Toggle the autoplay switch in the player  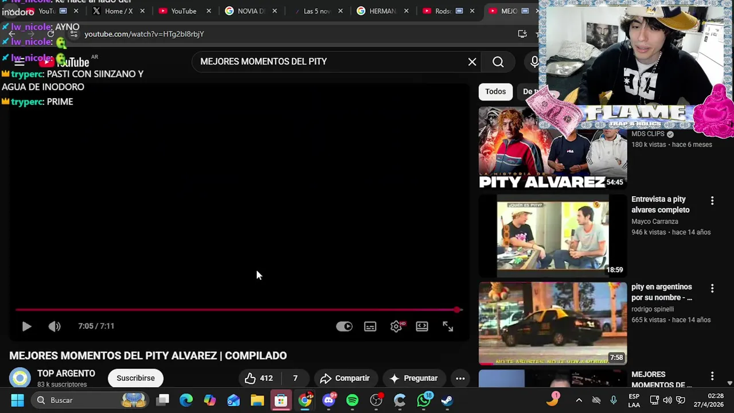click(344, 326)
